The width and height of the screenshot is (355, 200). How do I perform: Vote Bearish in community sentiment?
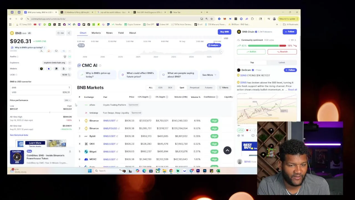(x=282, y=52)
